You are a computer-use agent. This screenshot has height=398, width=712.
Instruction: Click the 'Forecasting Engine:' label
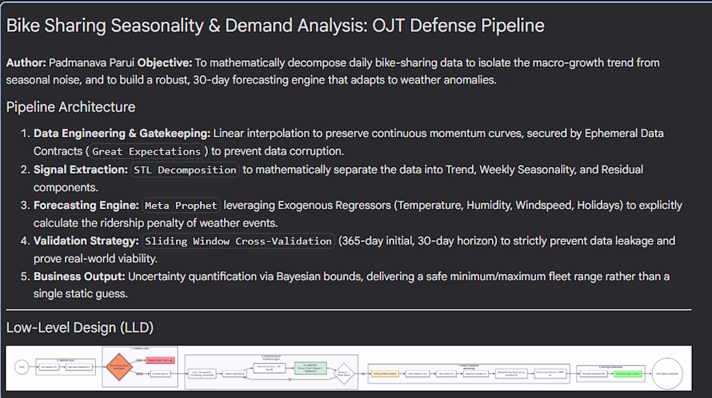86,205
